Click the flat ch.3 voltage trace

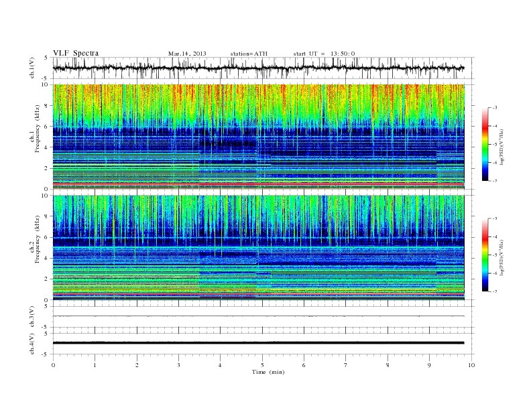pyautogui.click(x=258, y=316)
